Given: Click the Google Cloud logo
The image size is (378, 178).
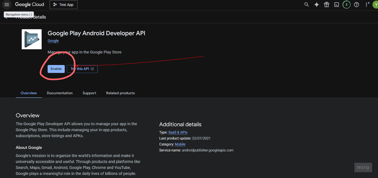Looking at the screenshot, I should tap(30, 4).
